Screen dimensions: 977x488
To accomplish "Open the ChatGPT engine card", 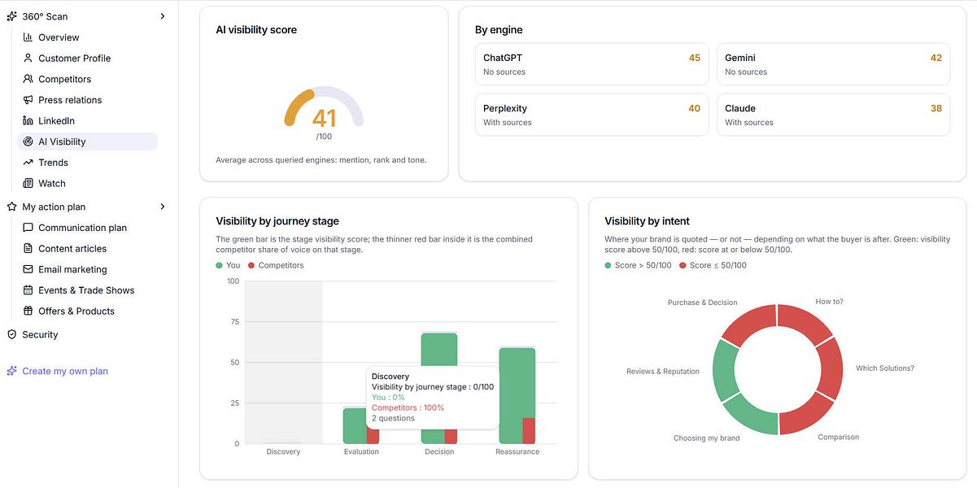I will 591,64.
